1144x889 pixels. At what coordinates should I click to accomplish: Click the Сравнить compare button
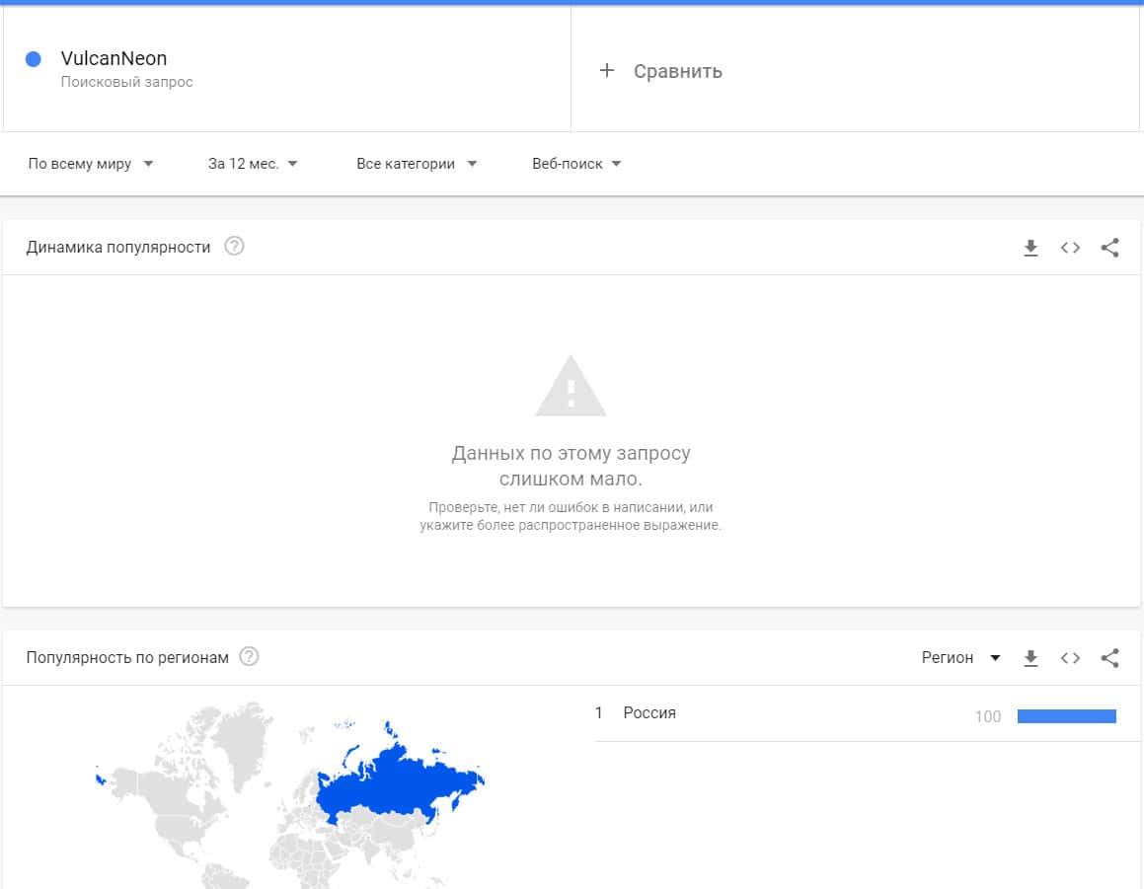click(677, 71)
